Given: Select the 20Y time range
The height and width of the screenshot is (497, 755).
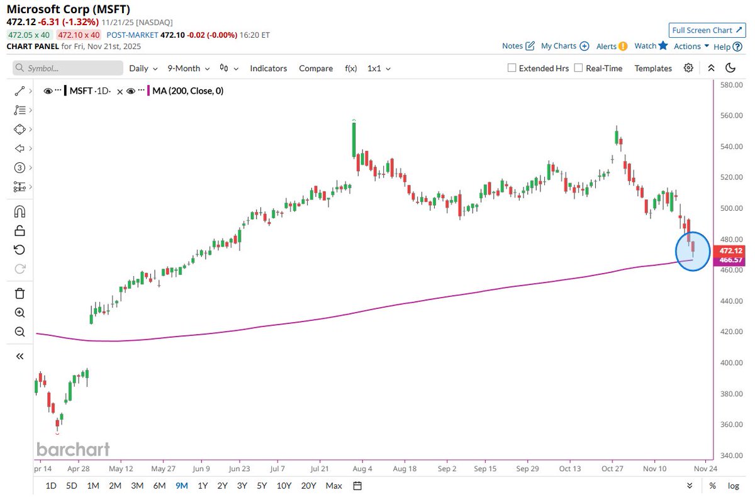Looking at the screenshot, I should click(308, 486).
